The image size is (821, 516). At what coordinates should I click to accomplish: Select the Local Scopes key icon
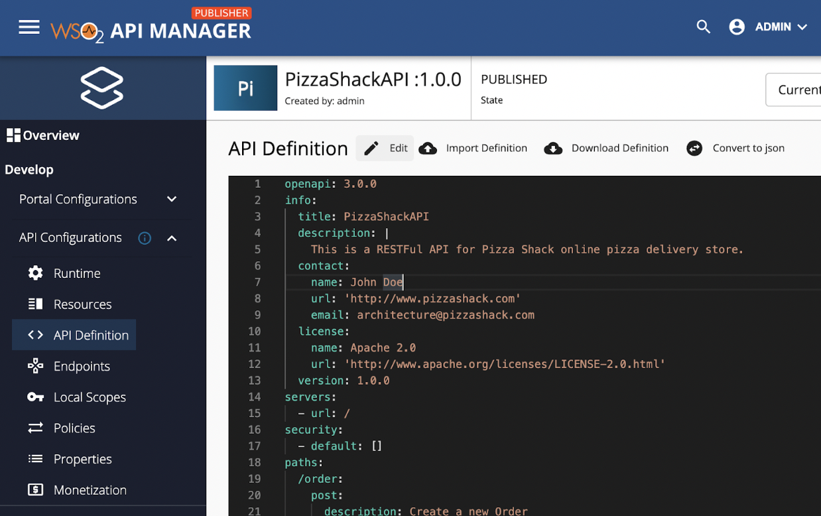34,397
